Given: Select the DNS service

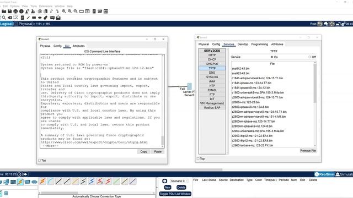Looking at the screenshot, I should click(x=212, y=73).
